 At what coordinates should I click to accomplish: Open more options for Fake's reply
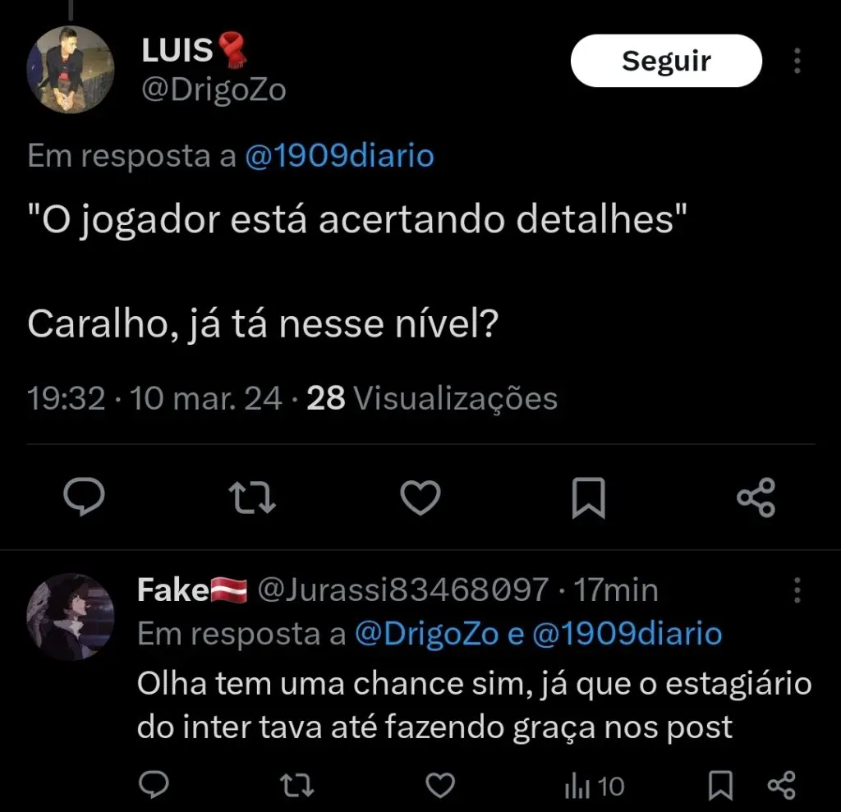tap(797, 589)
